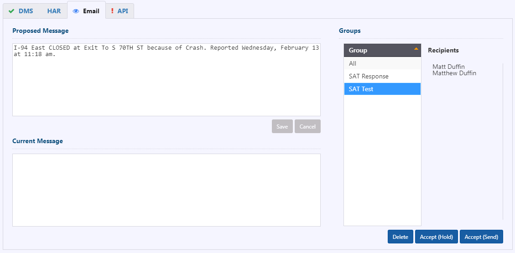Select the Email tab label
This screenshot has height=253, width=515.
tap(91, 11)
